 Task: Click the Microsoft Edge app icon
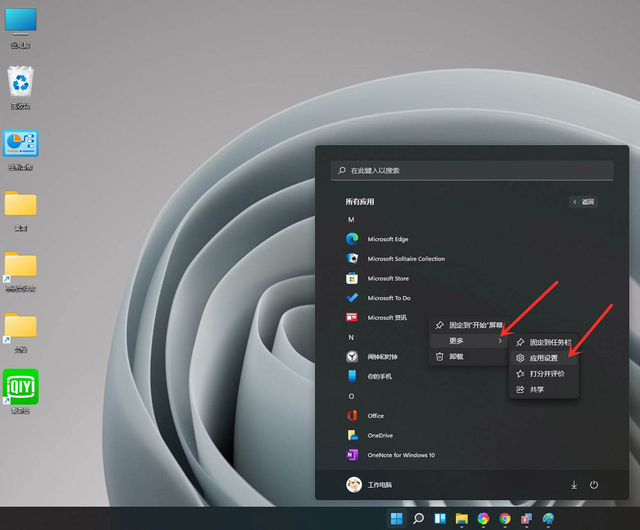click(352, 239)
